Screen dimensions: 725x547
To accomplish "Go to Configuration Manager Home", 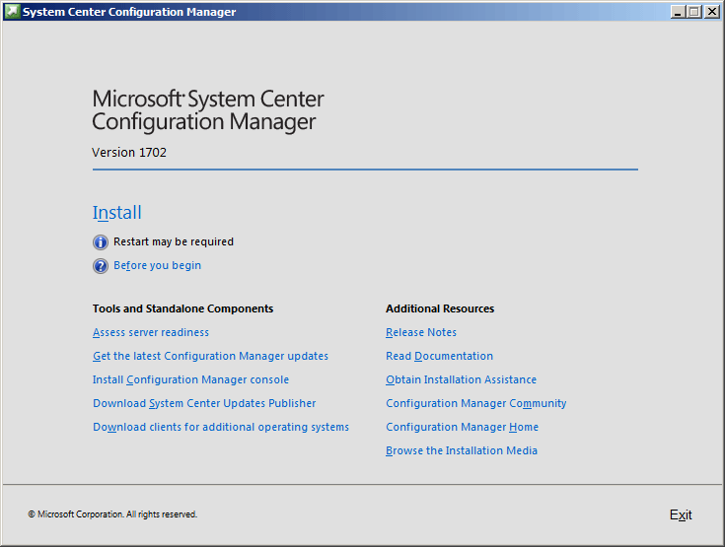I will coord(462,427).
